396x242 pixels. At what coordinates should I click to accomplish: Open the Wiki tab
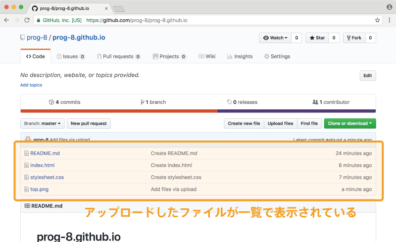pyautogui.click(x=207, y=56)
